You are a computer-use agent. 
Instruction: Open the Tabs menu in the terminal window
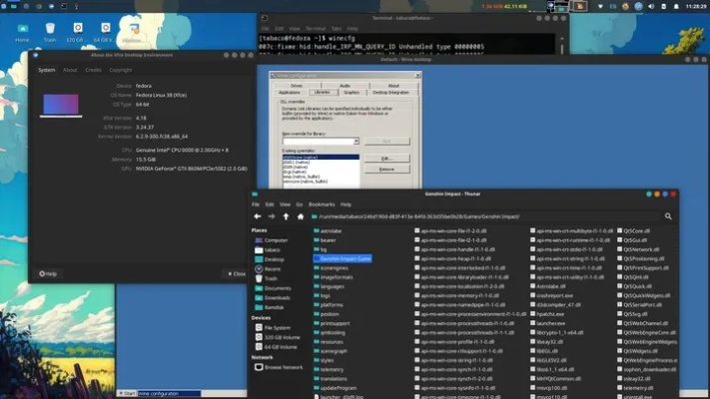[337, 29]
